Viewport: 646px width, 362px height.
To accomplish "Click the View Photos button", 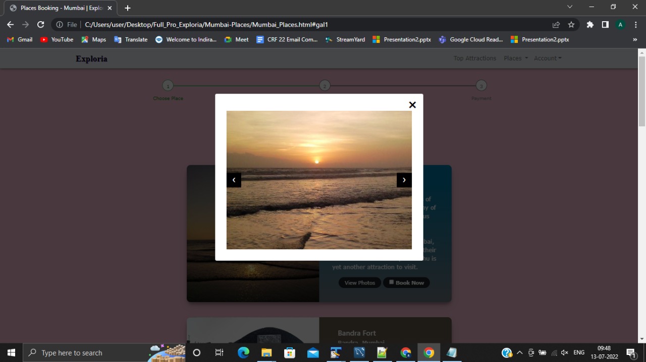I will [x=359, y=283].
